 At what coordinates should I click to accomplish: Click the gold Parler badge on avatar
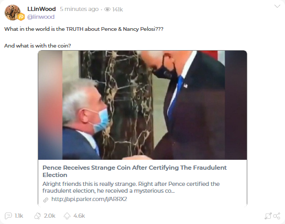[x=21, y=17]
